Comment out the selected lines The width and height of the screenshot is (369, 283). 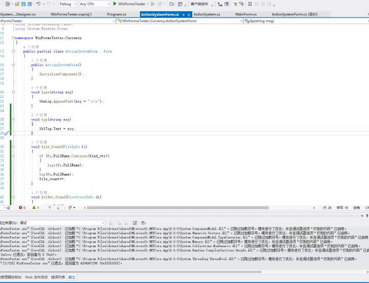point(235,4)
